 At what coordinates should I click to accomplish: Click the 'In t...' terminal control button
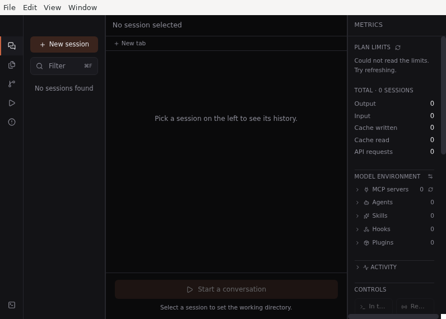[374, 307]
